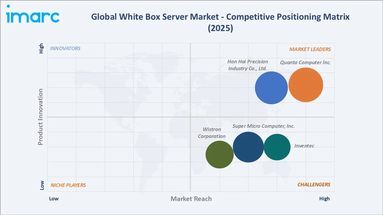Viewport: 383px width, 215px height.
Task: Click the NICHE PLAYERS quadrant label
Action: 68,185
